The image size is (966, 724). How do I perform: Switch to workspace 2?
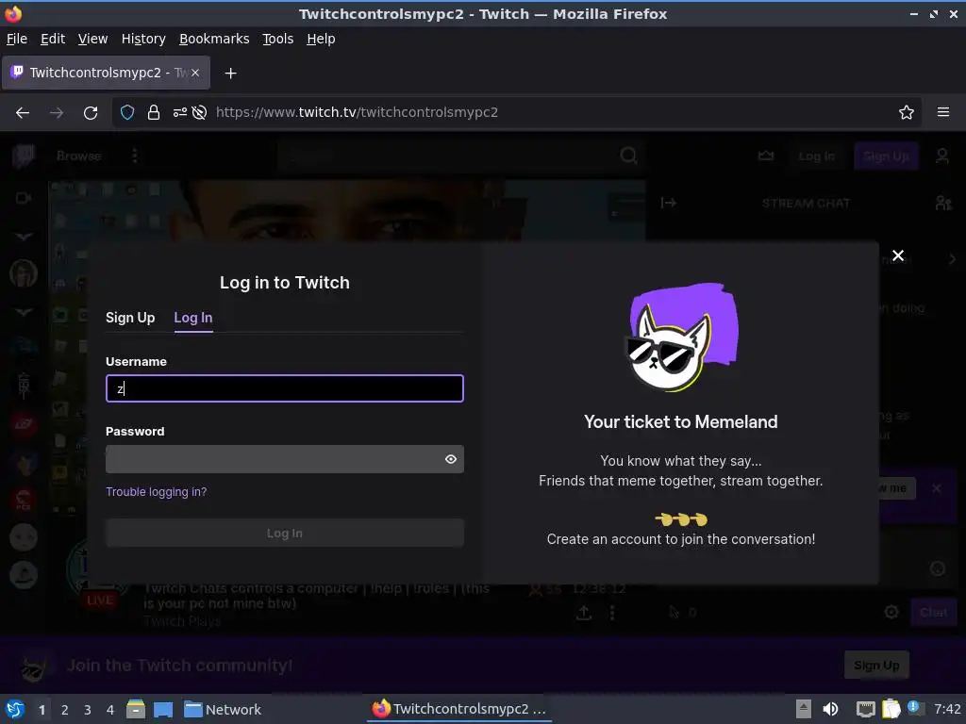(x=65, y=710)
